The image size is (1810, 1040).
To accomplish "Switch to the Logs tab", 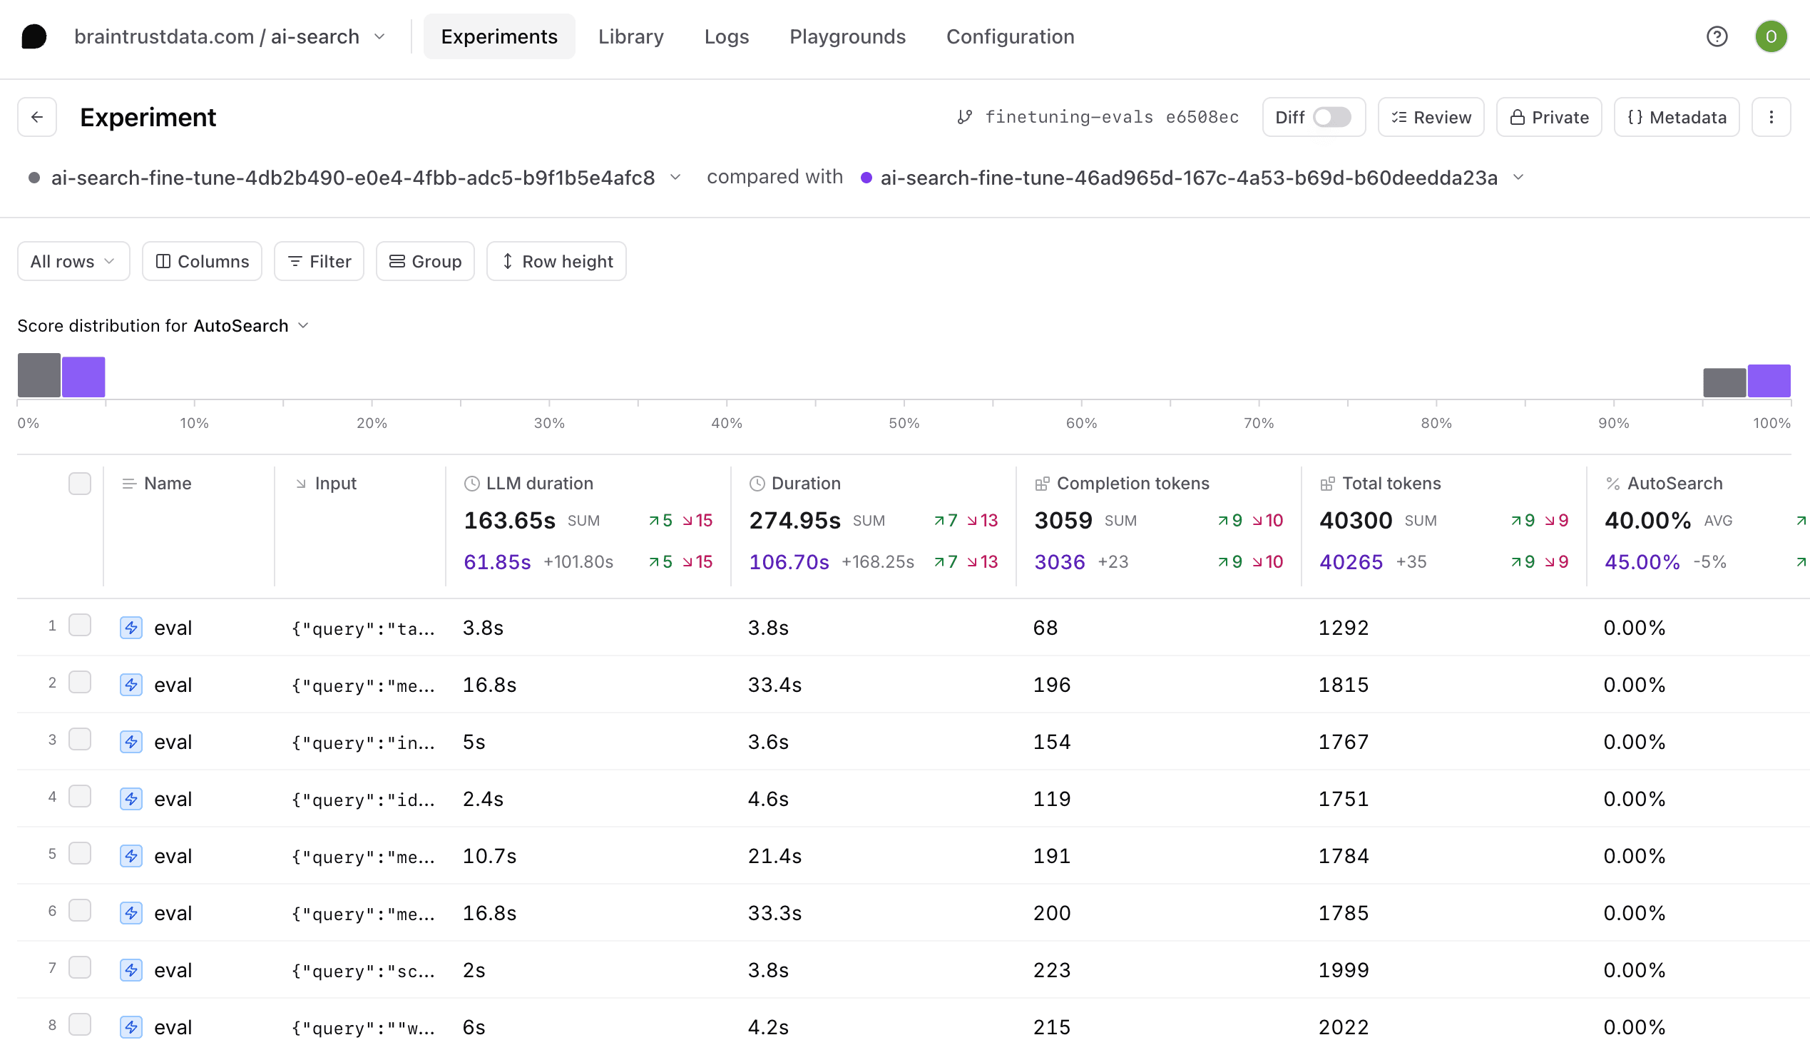I will click(x=726, y=36).
